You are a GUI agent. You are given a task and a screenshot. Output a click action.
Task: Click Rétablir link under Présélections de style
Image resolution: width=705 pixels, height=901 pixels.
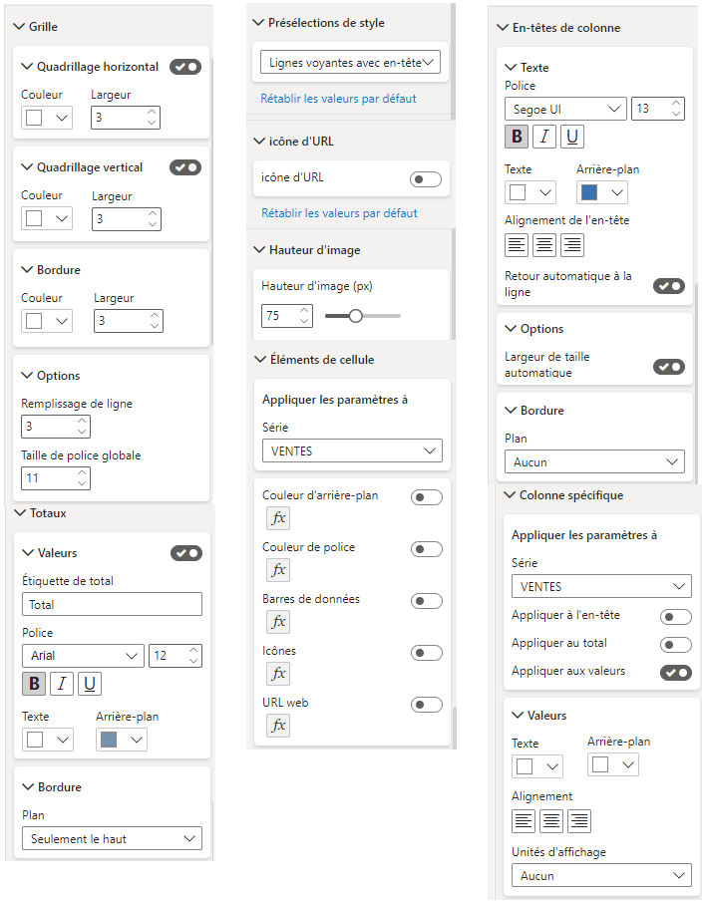(x=338, y=99)
